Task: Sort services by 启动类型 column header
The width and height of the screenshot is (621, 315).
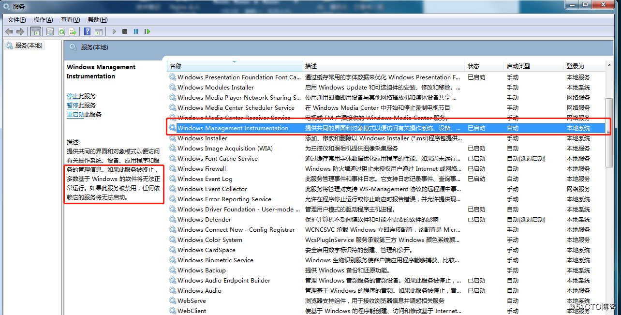Action: [x=518, y=66]
